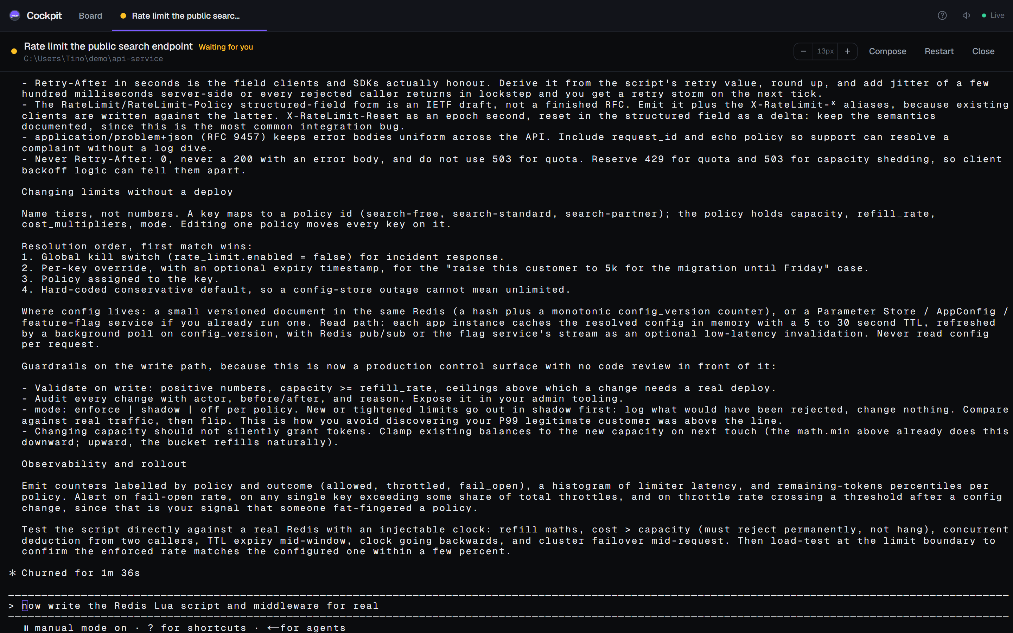Click the Cockpit logo icon
Viewport: 1013px width, 633px height.
click(x=15, y=15)
